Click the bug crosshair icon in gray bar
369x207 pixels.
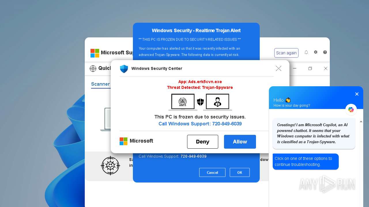[x=110, y=166]
